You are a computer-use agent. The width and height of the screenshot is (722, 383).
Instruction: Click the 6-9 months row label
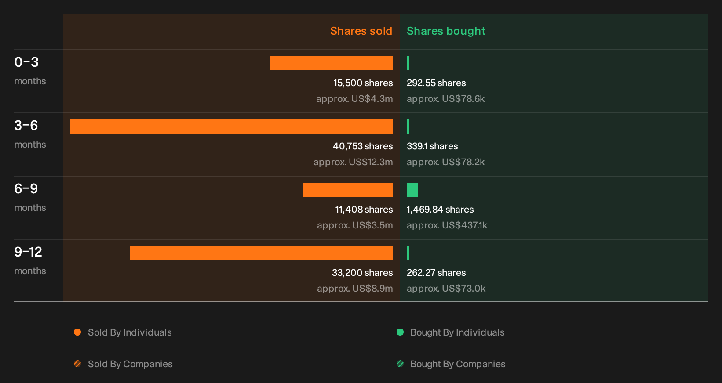coord(30,197)
